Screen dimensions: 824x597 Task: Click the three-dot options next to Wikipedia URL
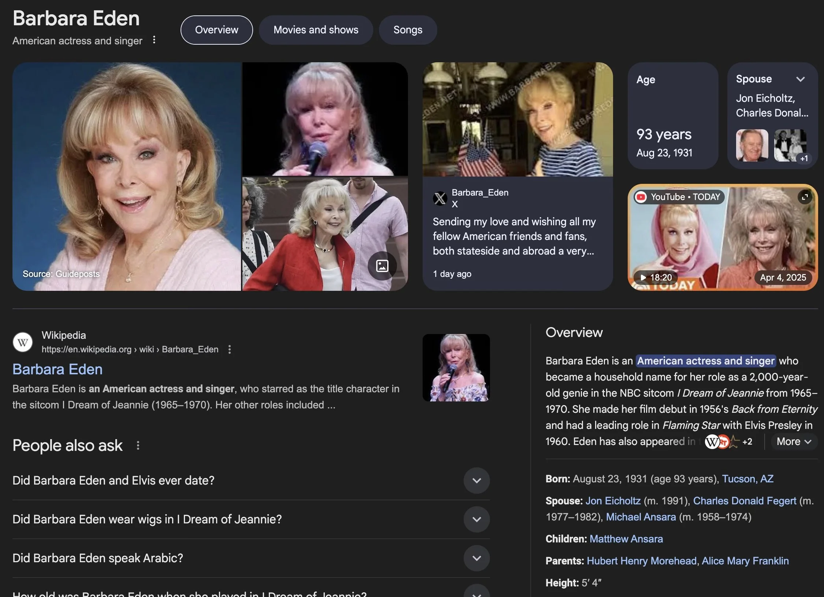[x=230, y=349]
